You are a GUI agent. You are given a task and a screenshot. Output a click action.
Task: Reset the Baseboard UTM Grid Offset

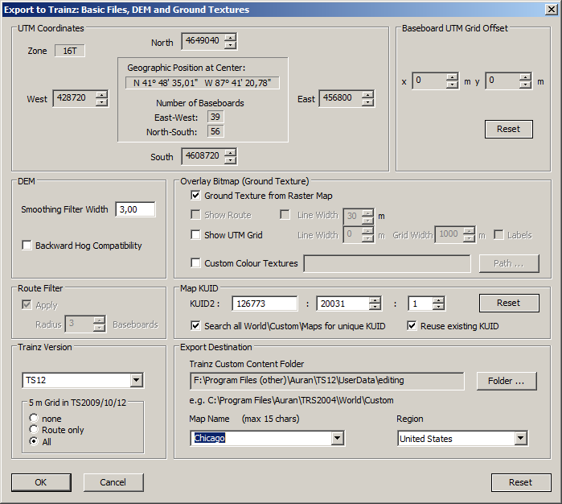(x=508, y=129)
